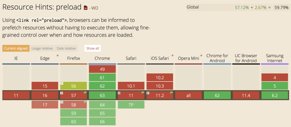291x127 pixels.
Task: Click the Safari TP version cell
Action: (131, 105)
